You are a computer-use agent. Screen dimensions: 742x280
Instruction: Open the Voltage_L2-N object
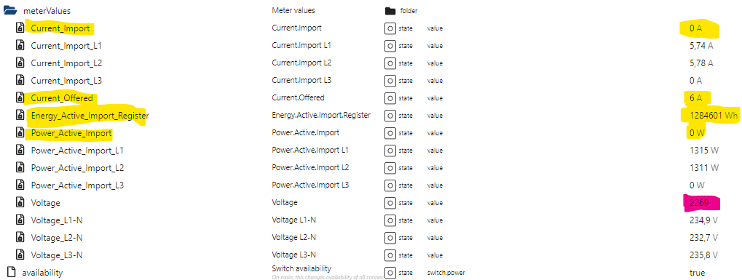(x=57, y=237)
